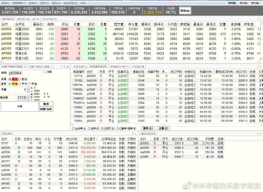The image size is (263, 192).
Task: Select the 成交记录(F4) trades tab
Action: (x=148, y=134)
